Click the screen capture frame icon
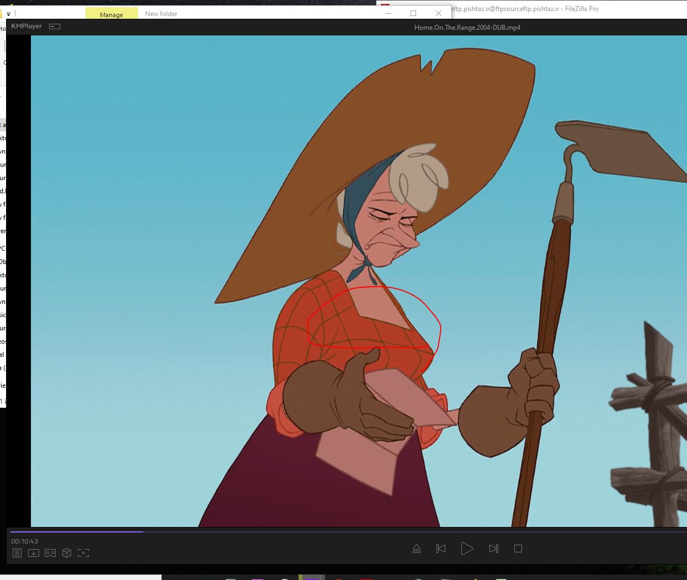 click(83, 553)
